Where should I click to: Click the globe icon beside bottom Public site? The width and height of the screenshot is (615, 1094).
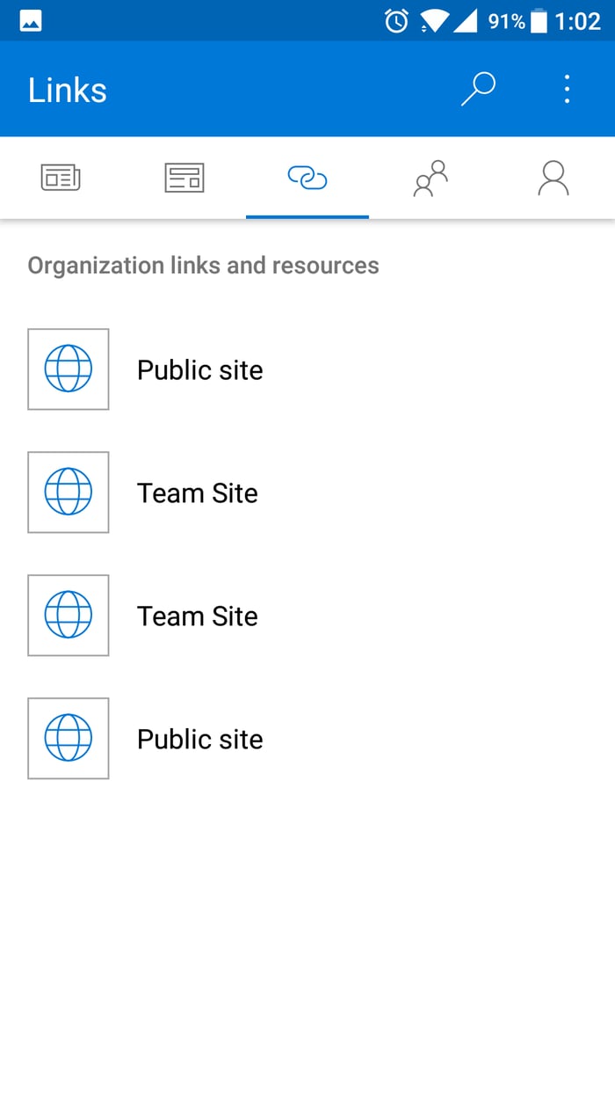tap(68, 739)
